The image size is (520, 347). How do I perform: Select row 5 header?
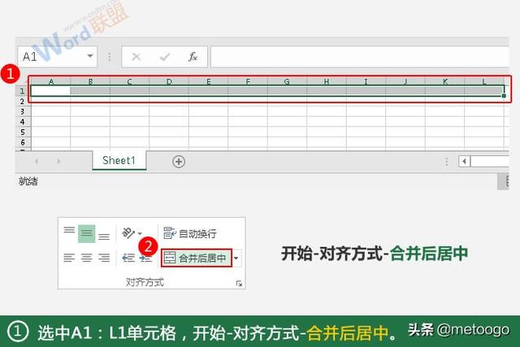pos(23,132)
